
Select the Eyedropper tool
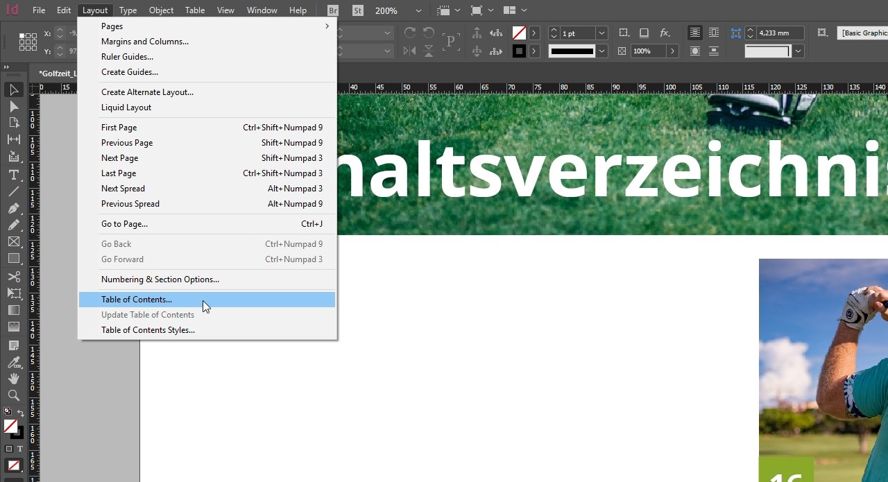(x=14, y=362)
